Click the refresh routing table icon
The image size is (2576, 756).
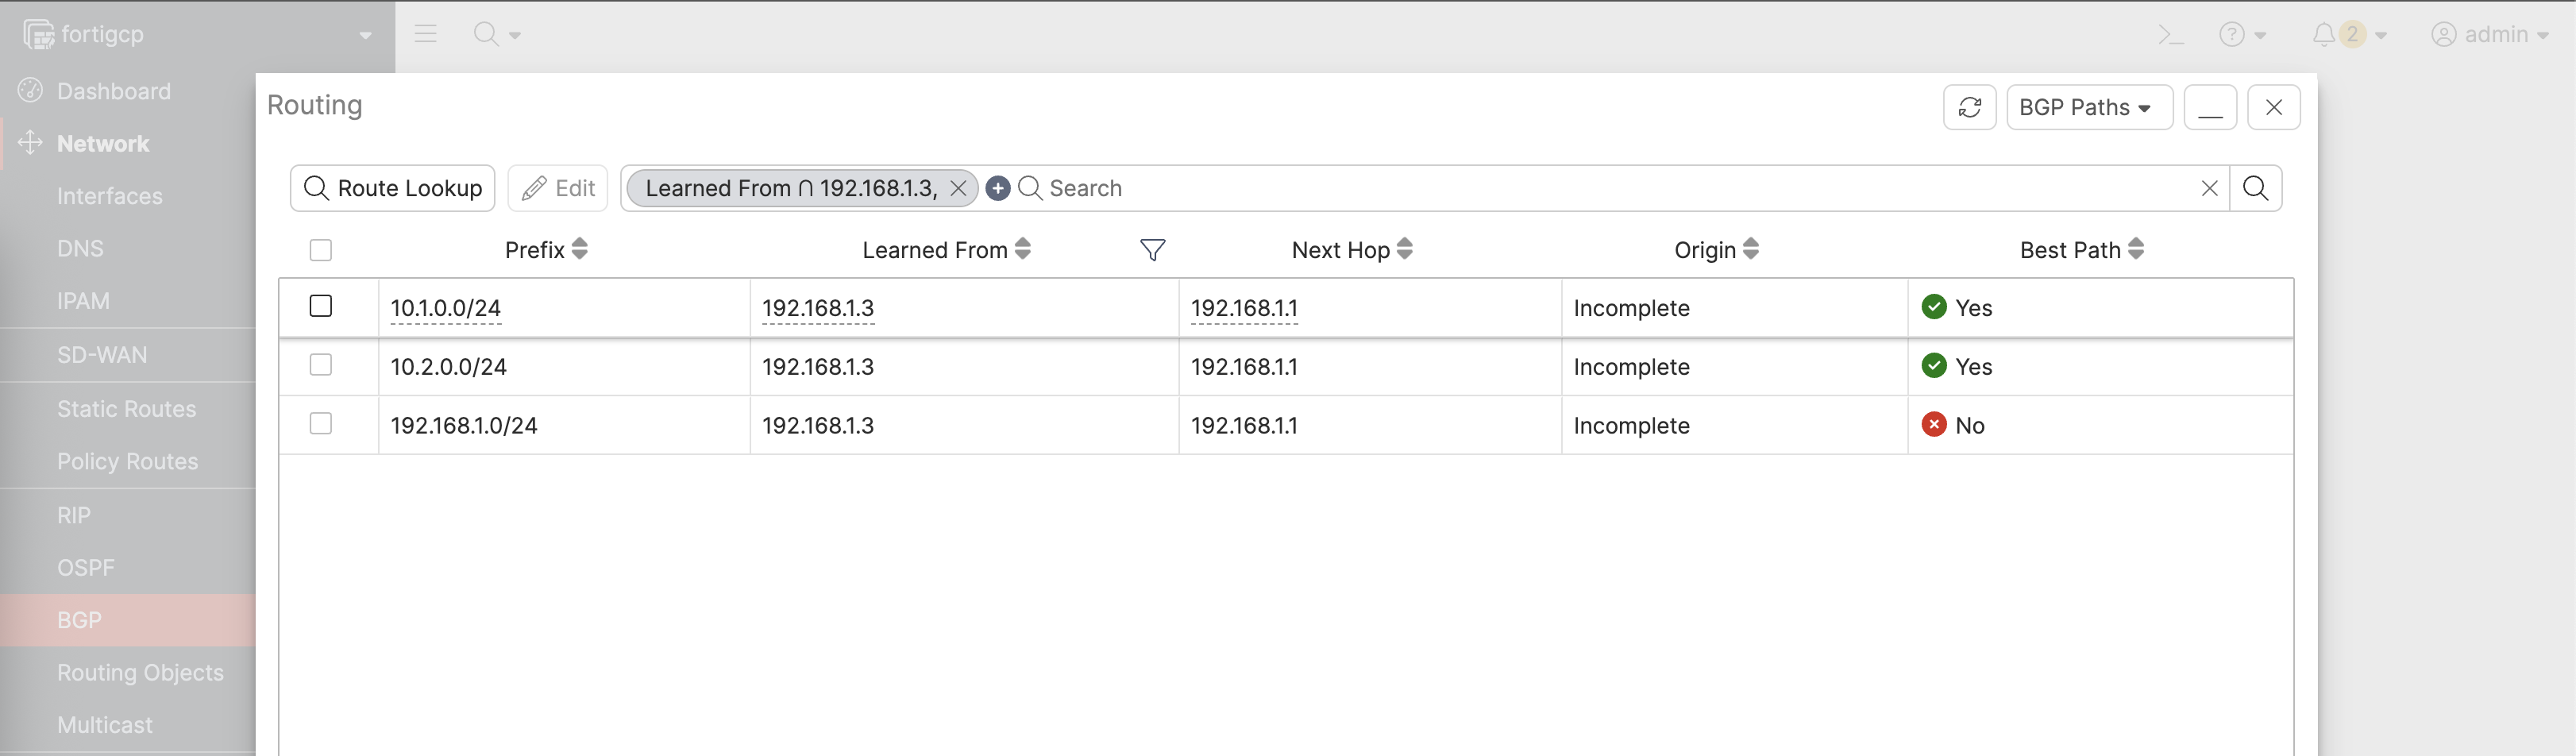click(x=1969, y=107)
